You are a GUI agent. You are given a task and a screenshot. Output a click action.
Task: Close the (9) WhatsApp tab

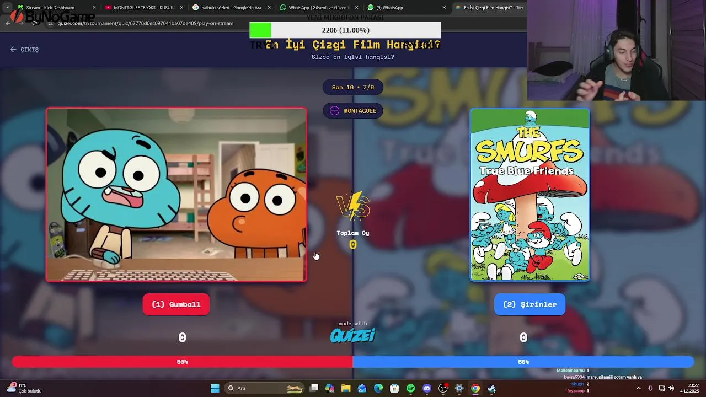pyautogui.click(x=444, y=8)
